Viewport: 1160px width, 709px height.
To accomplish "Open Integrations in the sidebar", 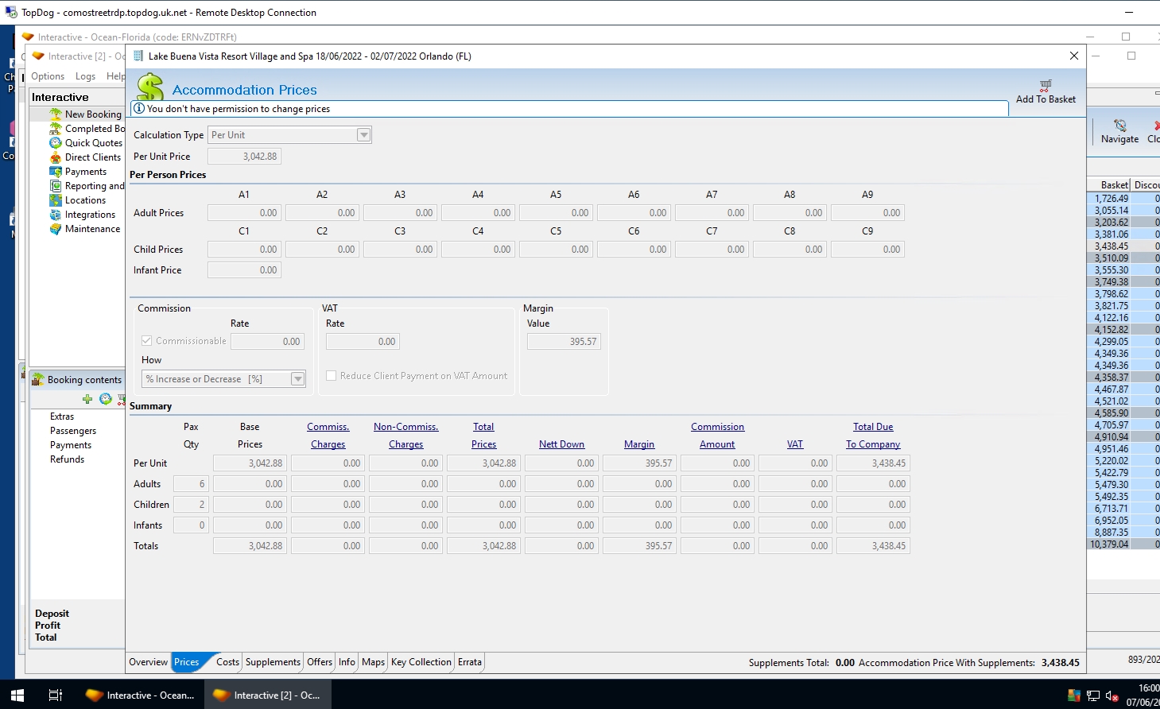I will 90,215.
